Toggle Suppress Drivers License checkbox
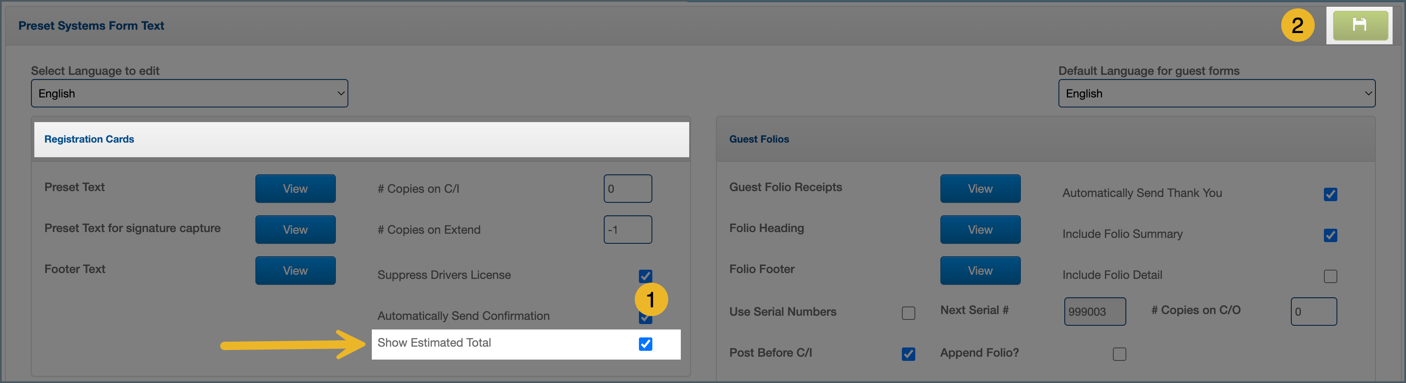Screen dimensions: 1406x383 tap(645, 275)
